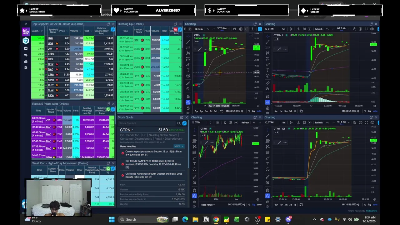400x225 pixels.
Task: Collapse indicator legend in top-left CTRN chart
Action: pyautogui.click(x=197, y=42)
